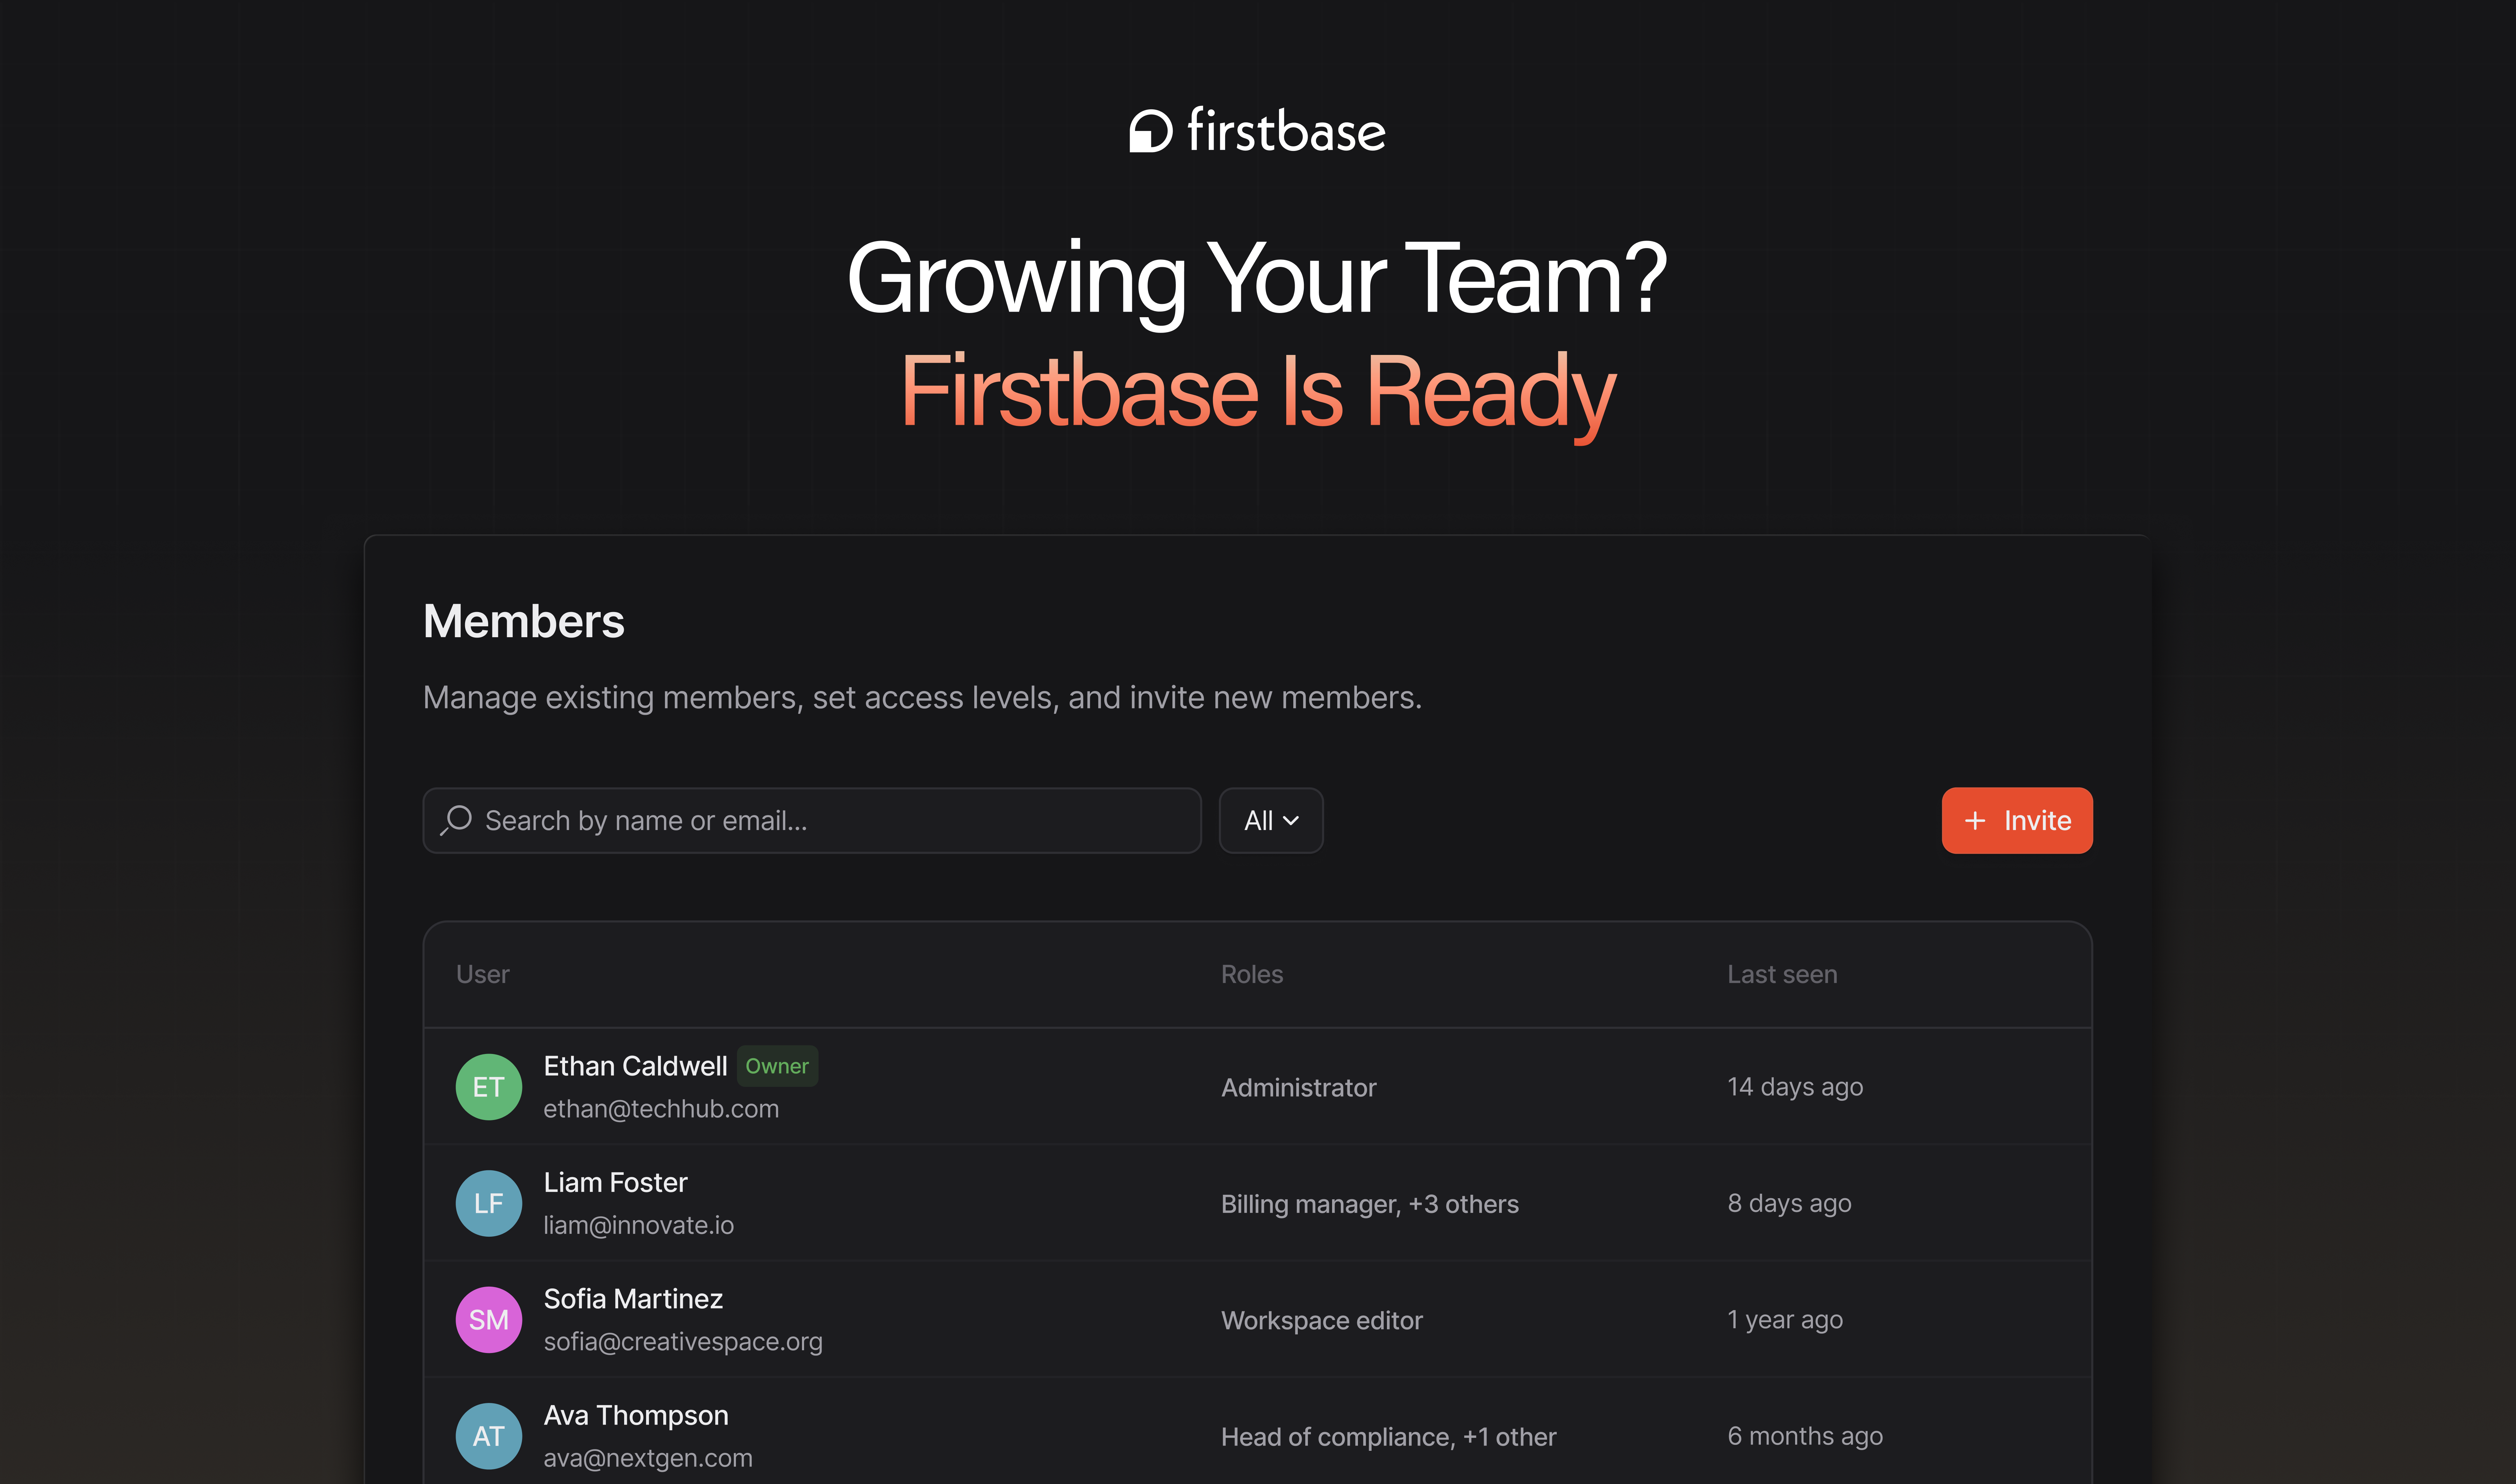2516x1484 pixels.
Task: Click the green Owner badge
Action: coord(777,1066)
